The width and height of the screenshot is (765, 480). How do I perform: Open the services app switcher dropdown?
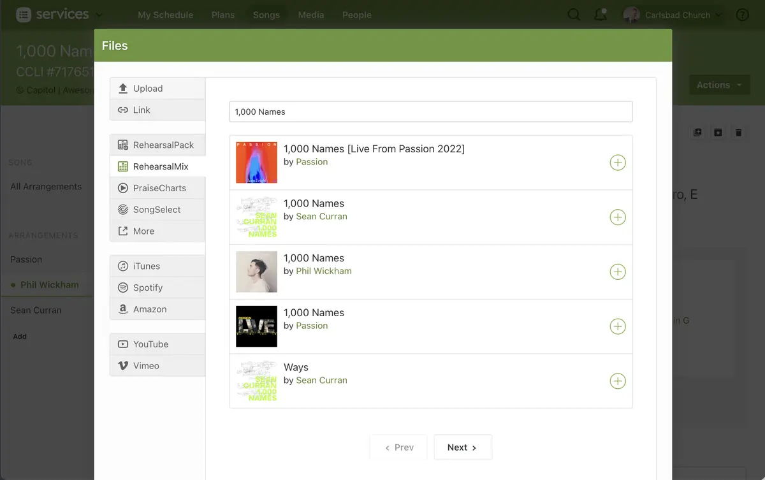(x=59, y=15)
